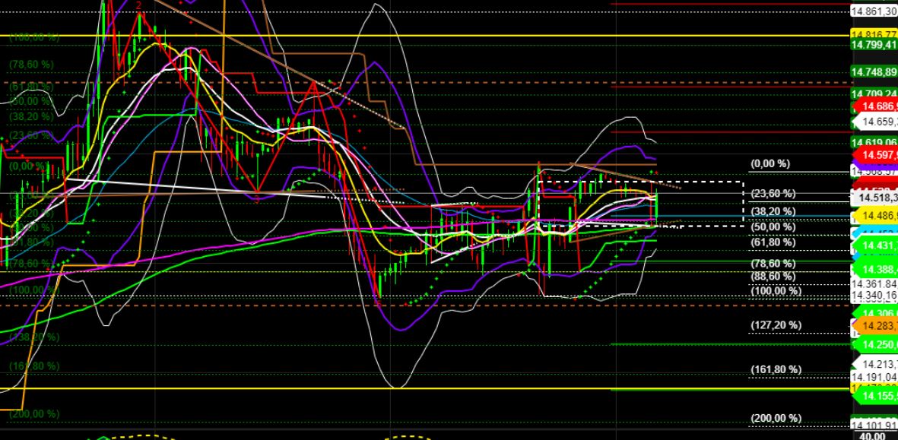Expand the (0,00 %) Fibonacci label
This screenshot has height=440, width=898.
[769, 163]
